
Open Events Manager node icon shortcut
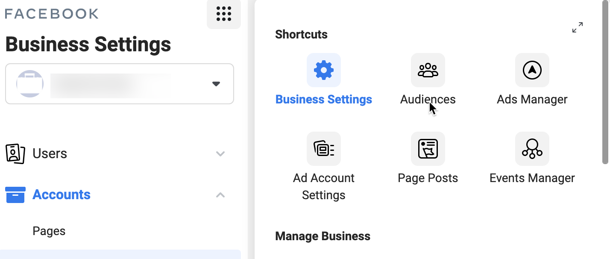pyautogui.click(x=532, y=149)
